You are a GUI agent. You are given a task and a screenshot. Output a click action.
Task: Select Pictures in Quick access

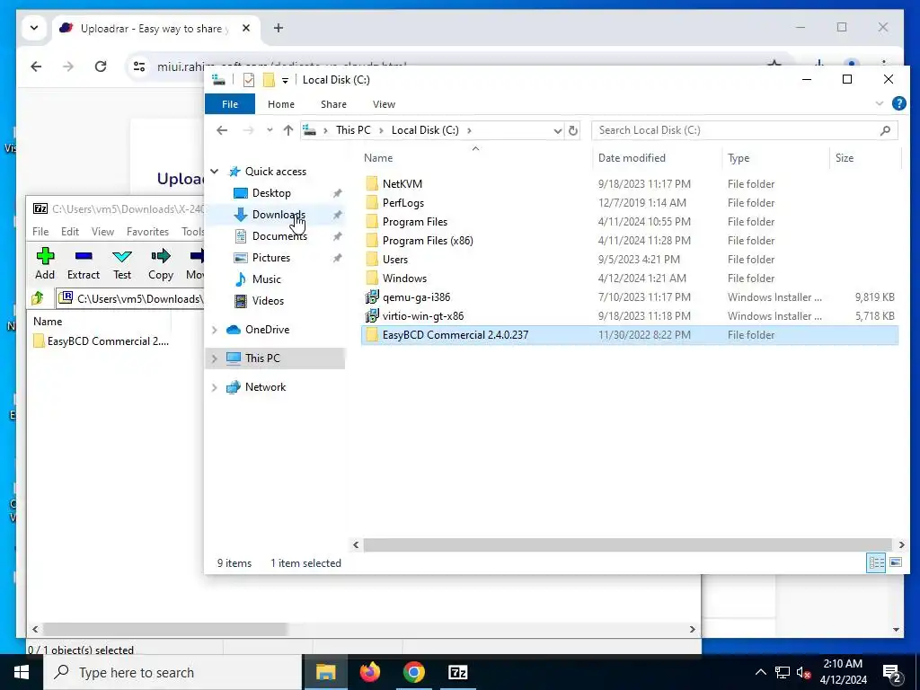pyautogui.click(x=271, y=258)
